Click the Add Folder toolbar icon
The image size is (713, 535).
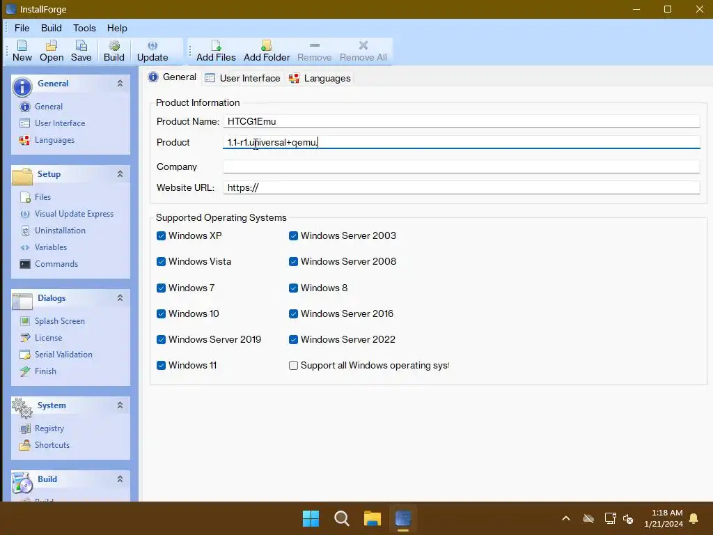[x=267, y=50]
